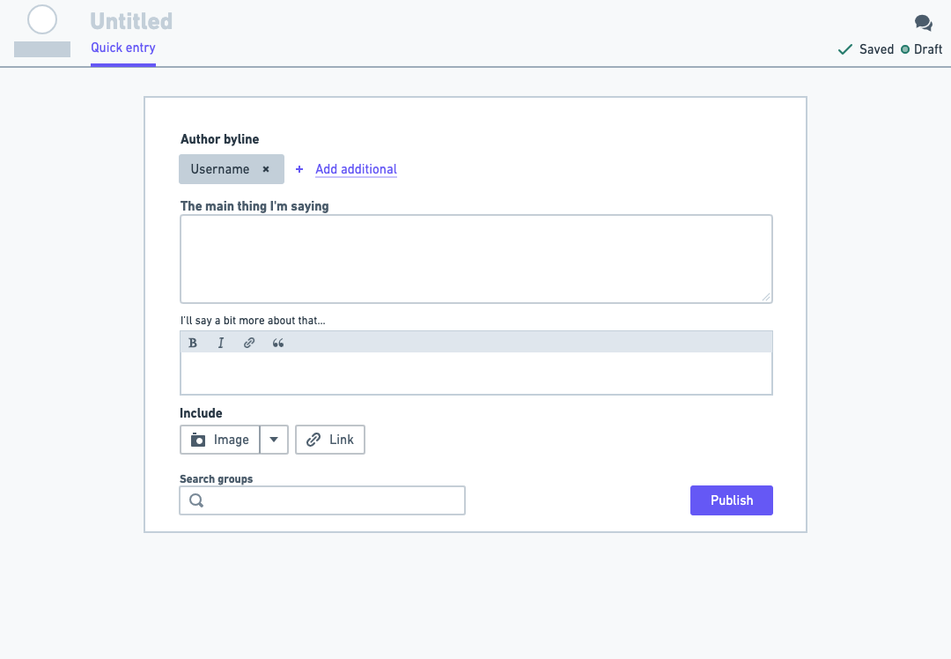Insert a blockquote with the quote icon
This screenshot has height=659, width=951.
(x=277, y=343)
